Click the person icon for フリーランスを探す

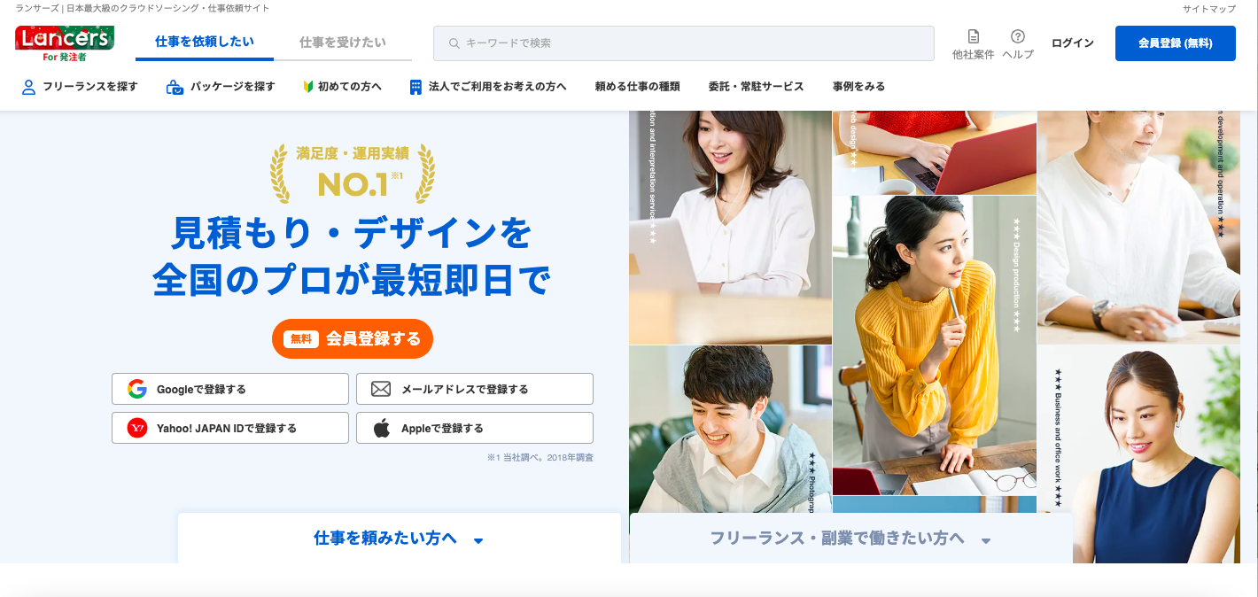click(x=28, y=87)
